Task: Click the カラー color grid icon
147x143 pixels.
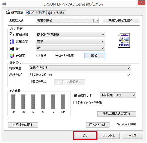Action: click(12, 49)
